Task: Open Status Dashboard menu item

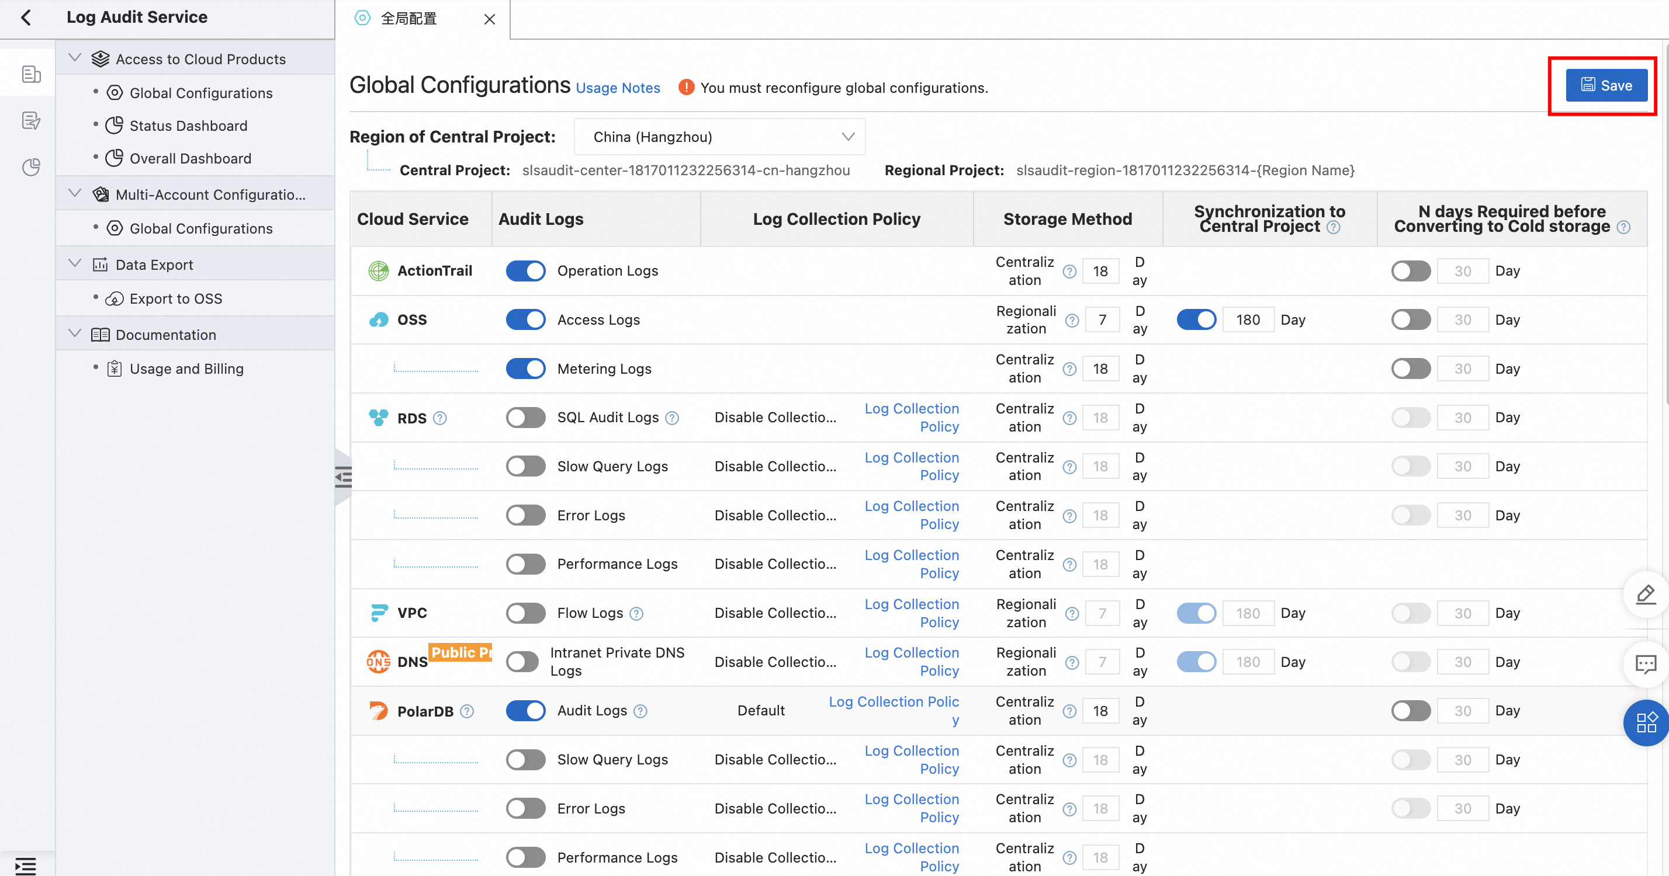Action: pos(188,126)
